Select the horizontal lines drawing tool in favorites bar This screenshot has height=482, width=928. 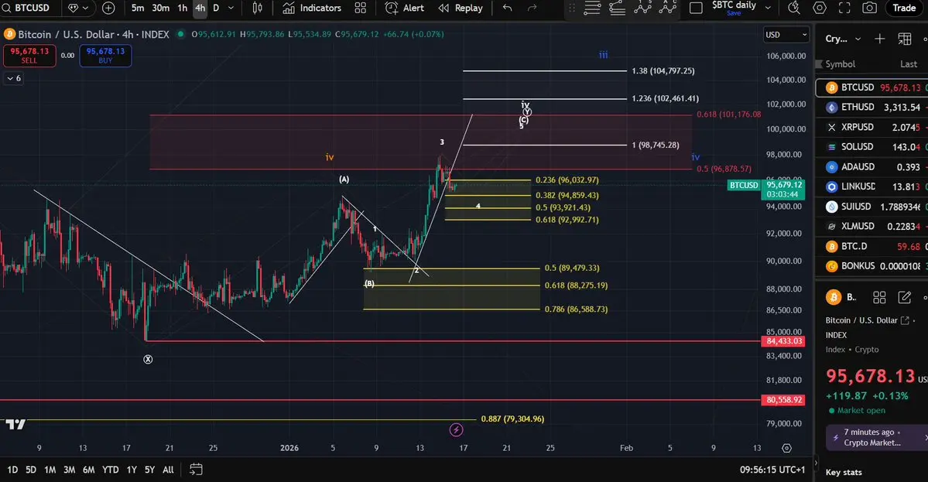pos(592,8)
